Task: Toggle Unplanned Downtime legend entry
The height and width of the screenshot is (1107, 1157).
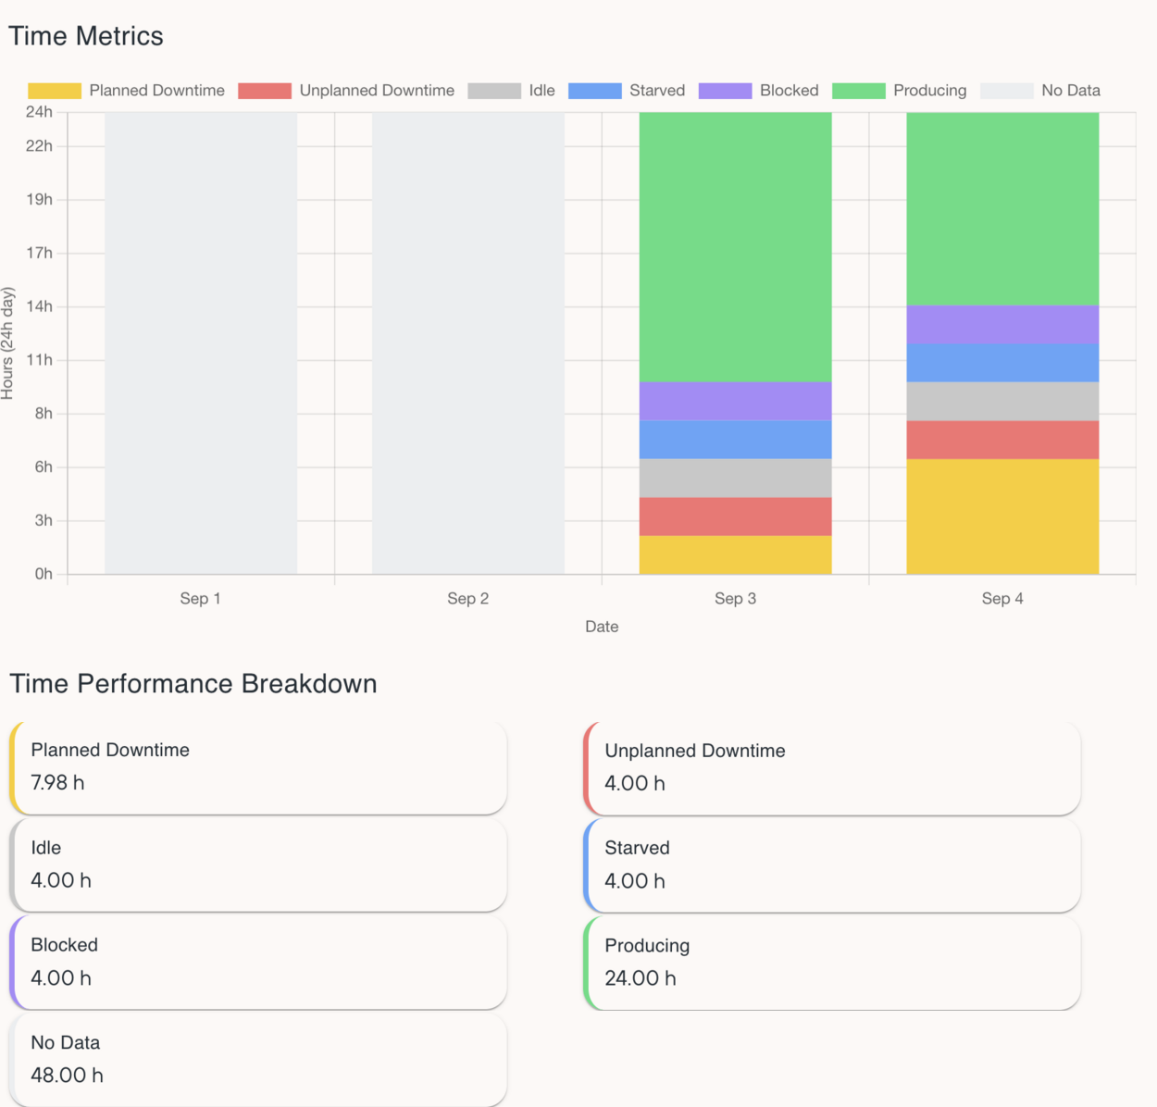Action: pyautogui.click(x=346, y=91)
